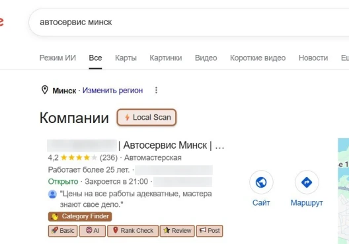Click the (236) reviews count
This screenshot has width=349, height=244.
tap(108, 157)
